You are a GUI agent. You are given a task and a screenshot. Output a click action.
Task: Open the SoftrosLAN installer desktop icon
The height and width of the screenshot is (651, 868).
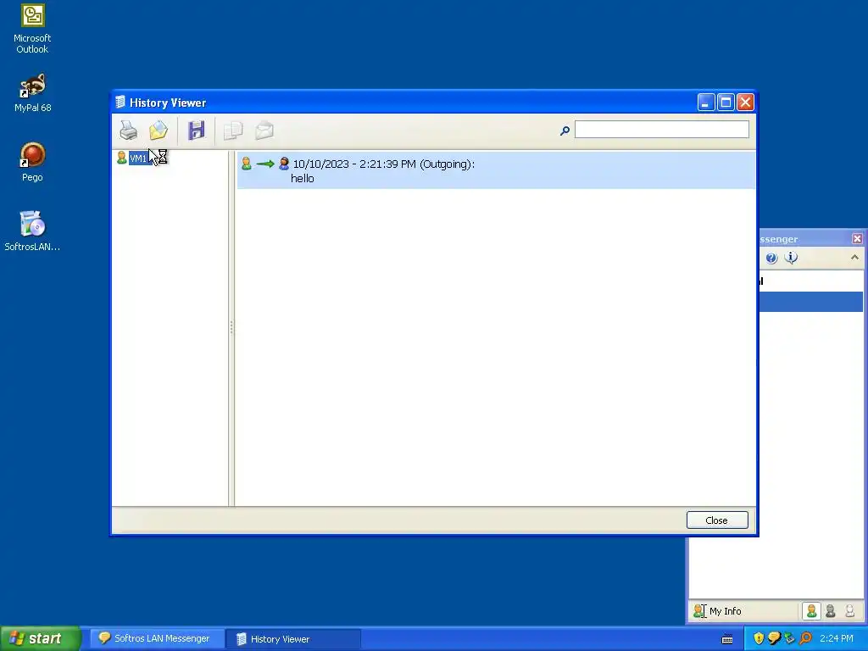(x=32, y=231)
